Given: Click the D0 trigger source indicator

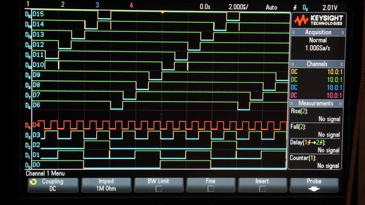Looking at the screenshot, I should [305, 8].
